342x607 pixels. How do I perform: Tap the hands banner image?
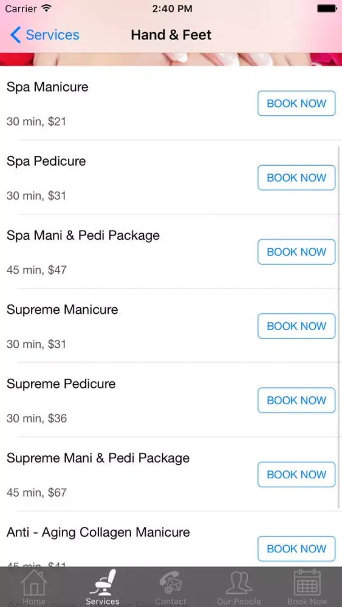[171, 59]
